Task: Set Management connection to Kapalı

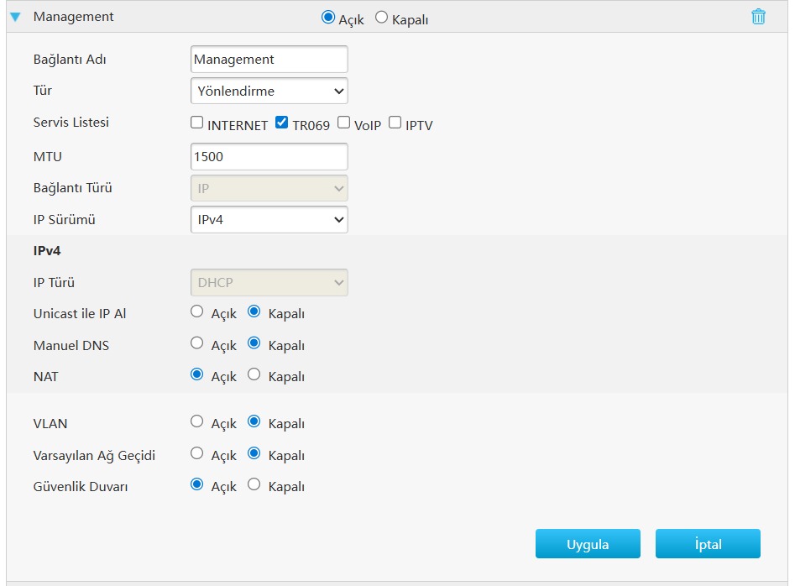Action: click(382, 18)
